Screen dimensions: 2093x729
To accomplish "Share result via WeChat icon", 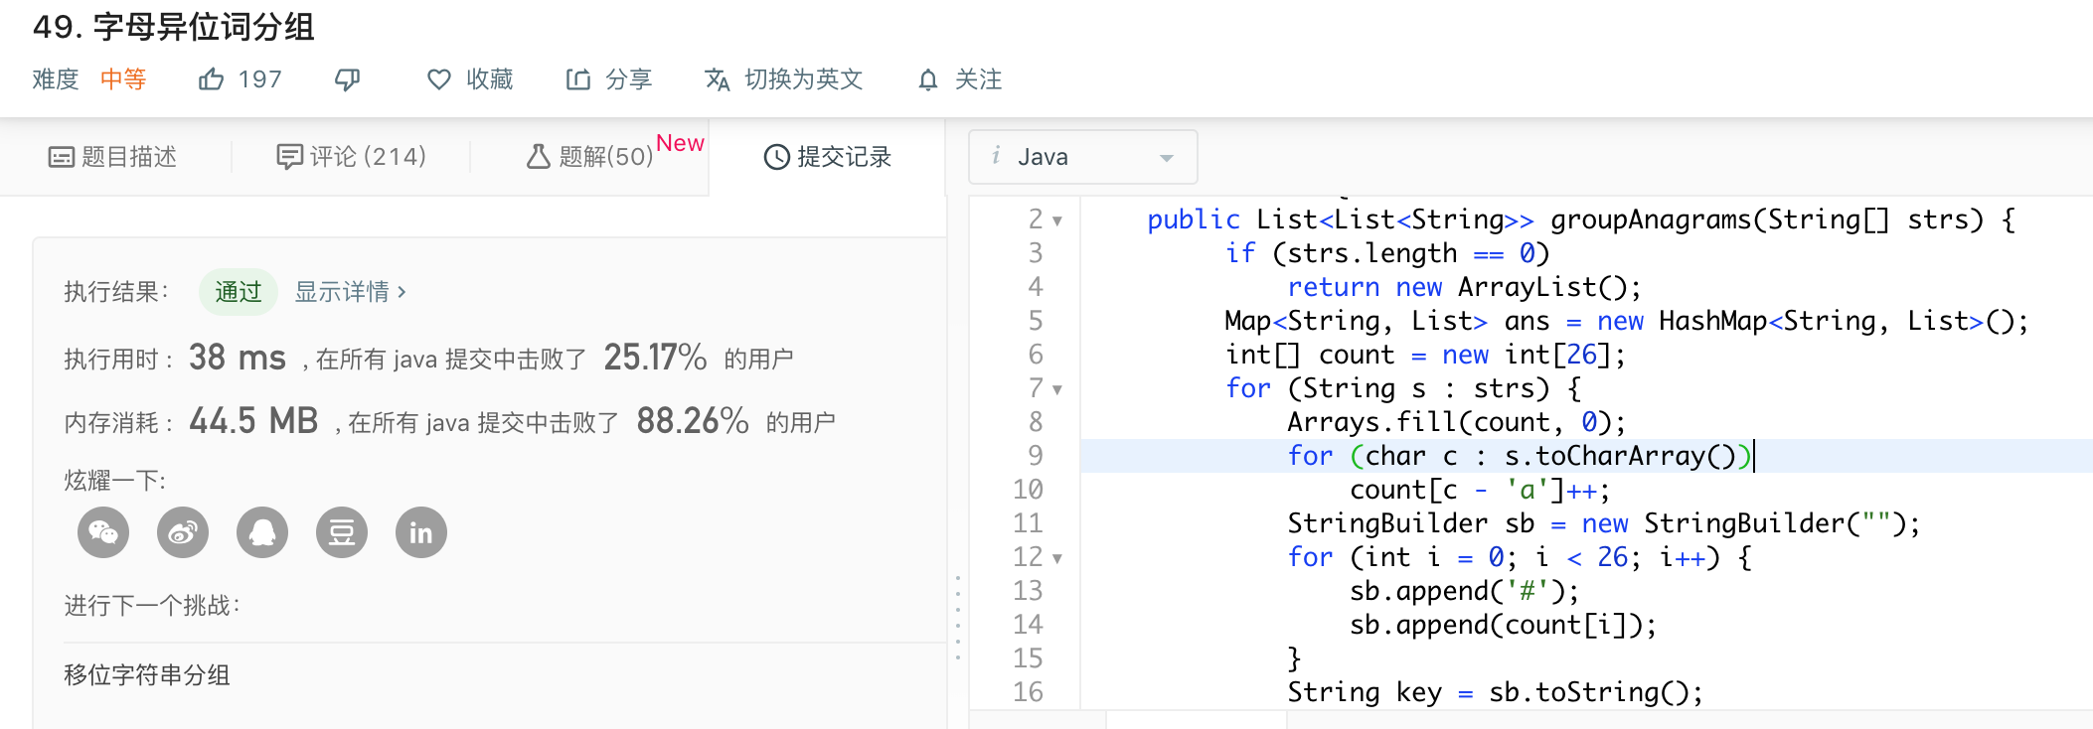I will [103, 532].
